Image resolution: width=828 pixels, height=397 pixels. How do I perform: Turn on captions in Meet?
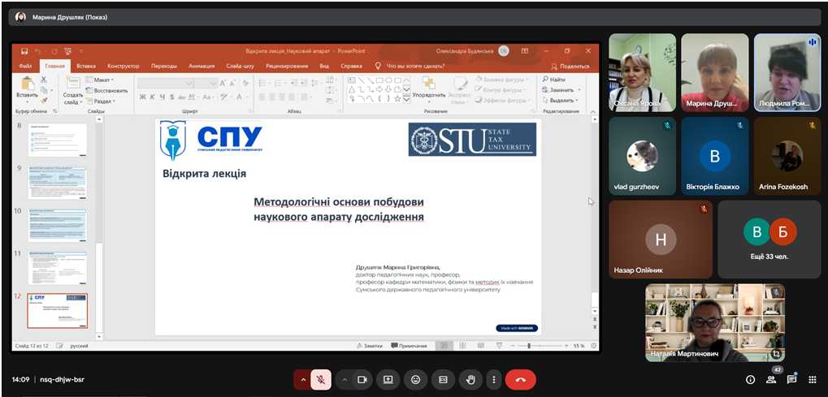pos(443,380)
